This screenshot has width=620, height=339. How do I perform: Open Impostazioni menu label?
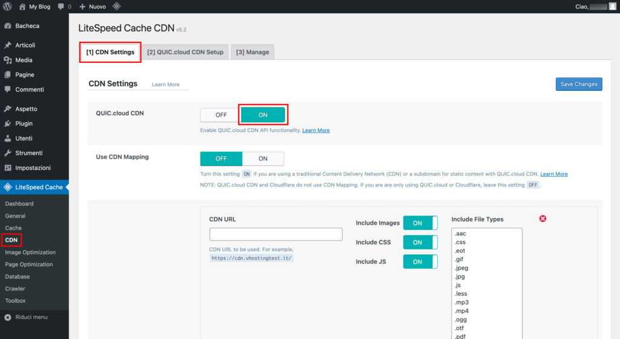[33, 168]
